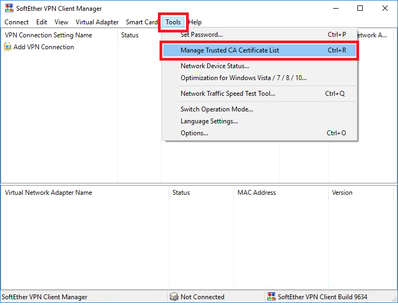398x303 pixels.
Task: Click the SoftEther build icon in status bar
Action: (271, 297)
